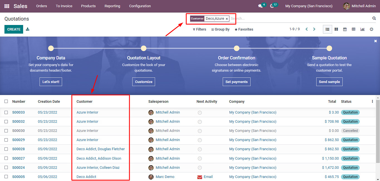Open quotation S00027 link
This screenshot has width=380, height=181.
18,159
